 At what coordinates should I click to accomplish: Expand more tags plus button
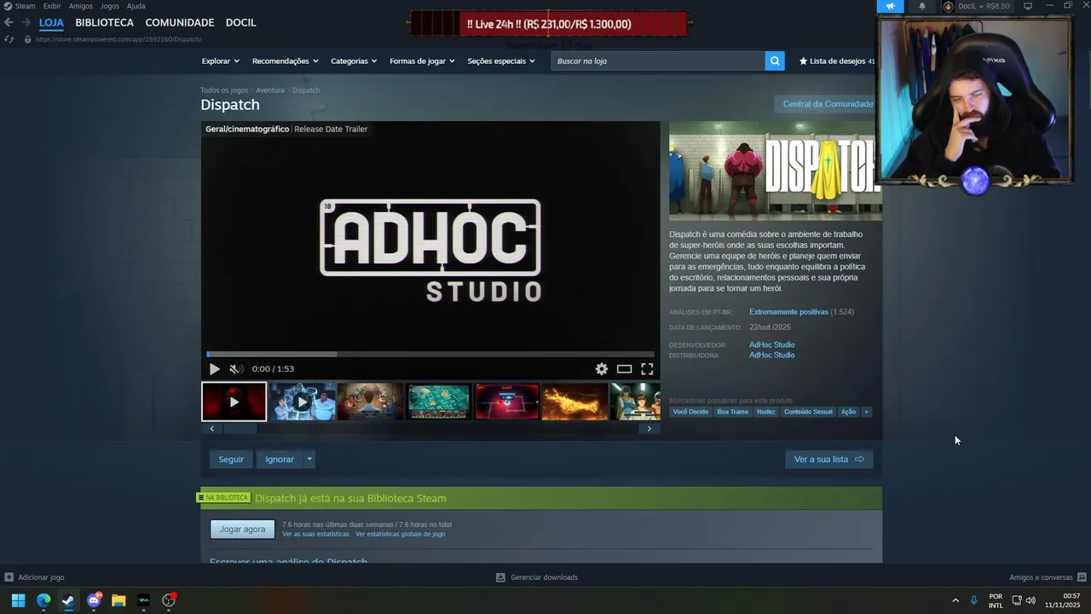pyautogui.click(x=866, y=412)
